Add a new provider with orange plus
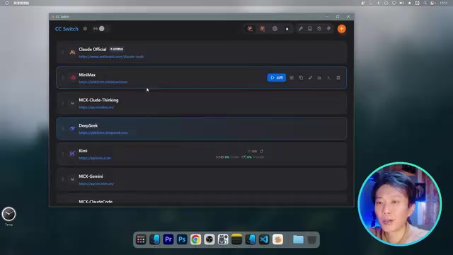This screenshot has height=255, width=453. pos(341,28)
